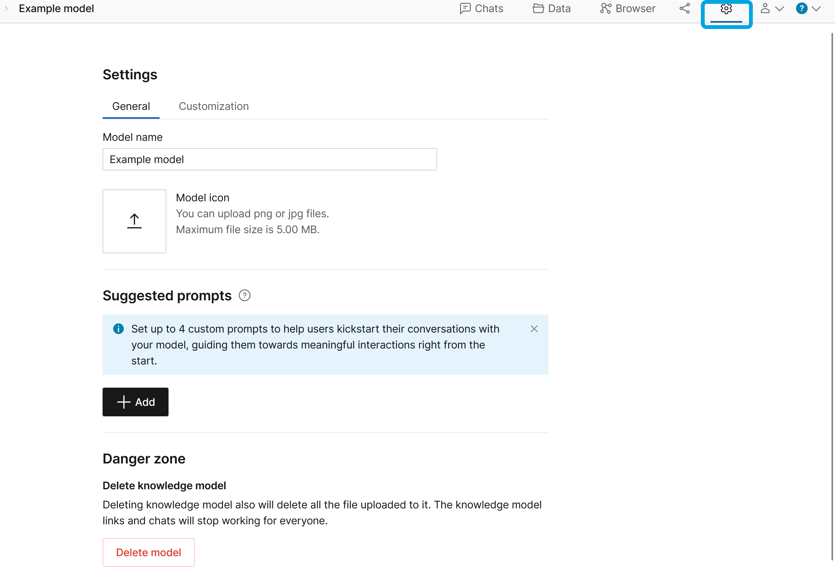Click the blue help question icon
The image size is (835, 574).
pyautogui.click(x=801, y=9)
